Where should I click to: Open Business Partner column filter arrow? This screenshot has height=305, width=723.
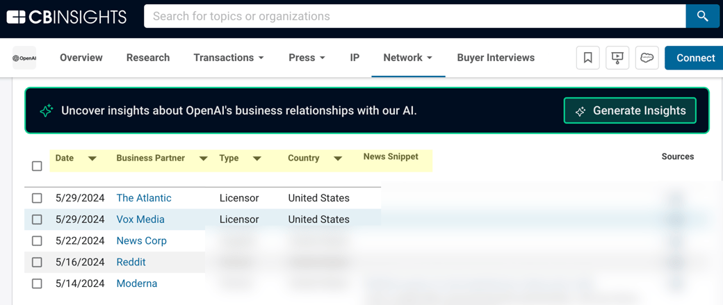[x=203, y=158]
